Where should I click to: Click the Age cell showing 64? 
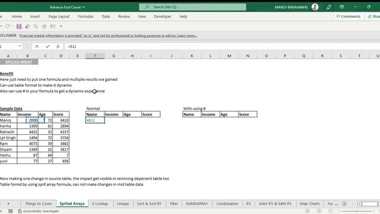coord(45,155)
